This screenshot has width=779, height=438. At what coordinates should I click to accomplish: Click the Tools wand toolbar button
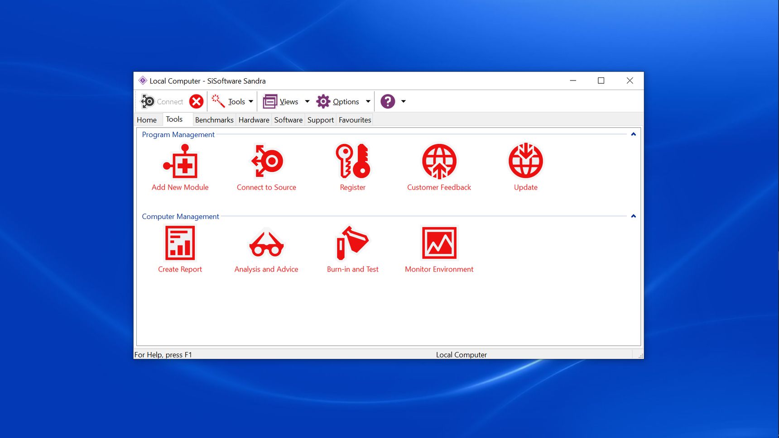[x=228, y=101]
